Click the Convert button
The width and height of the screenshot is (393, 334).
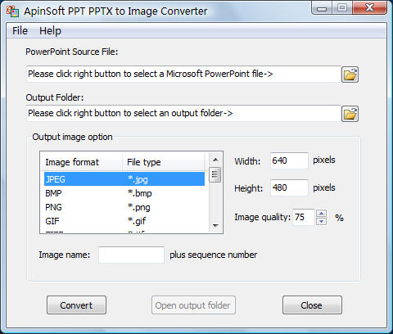[x=76, y=305]
